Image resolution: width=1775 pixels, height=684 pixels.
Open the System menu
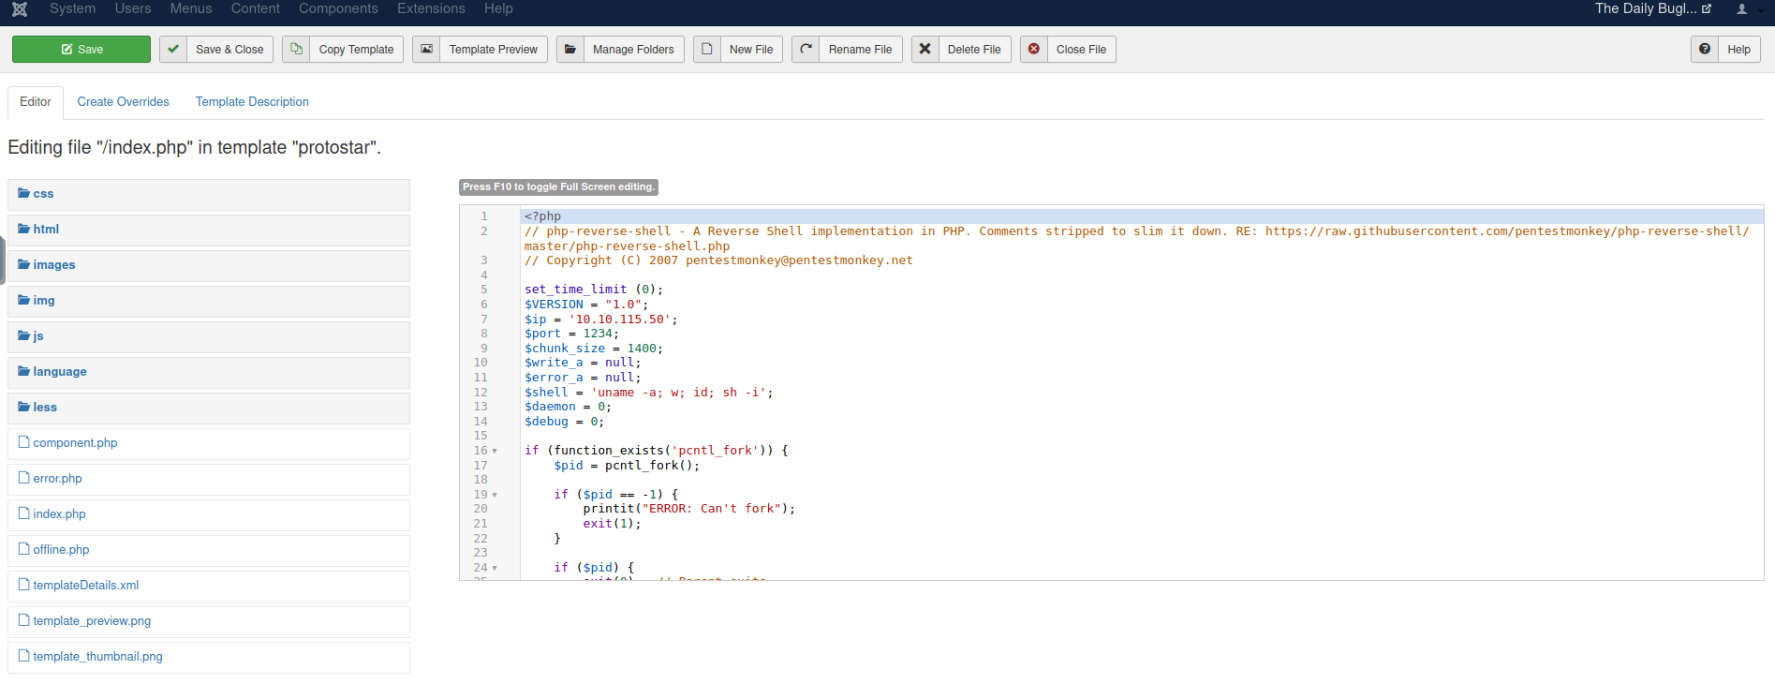pyautogui.click(x=72, y=8)
